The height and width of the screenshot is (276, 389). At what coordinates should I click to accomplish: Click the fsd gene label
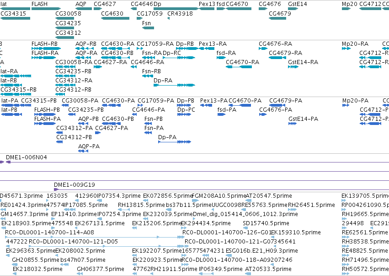point(220,4)
